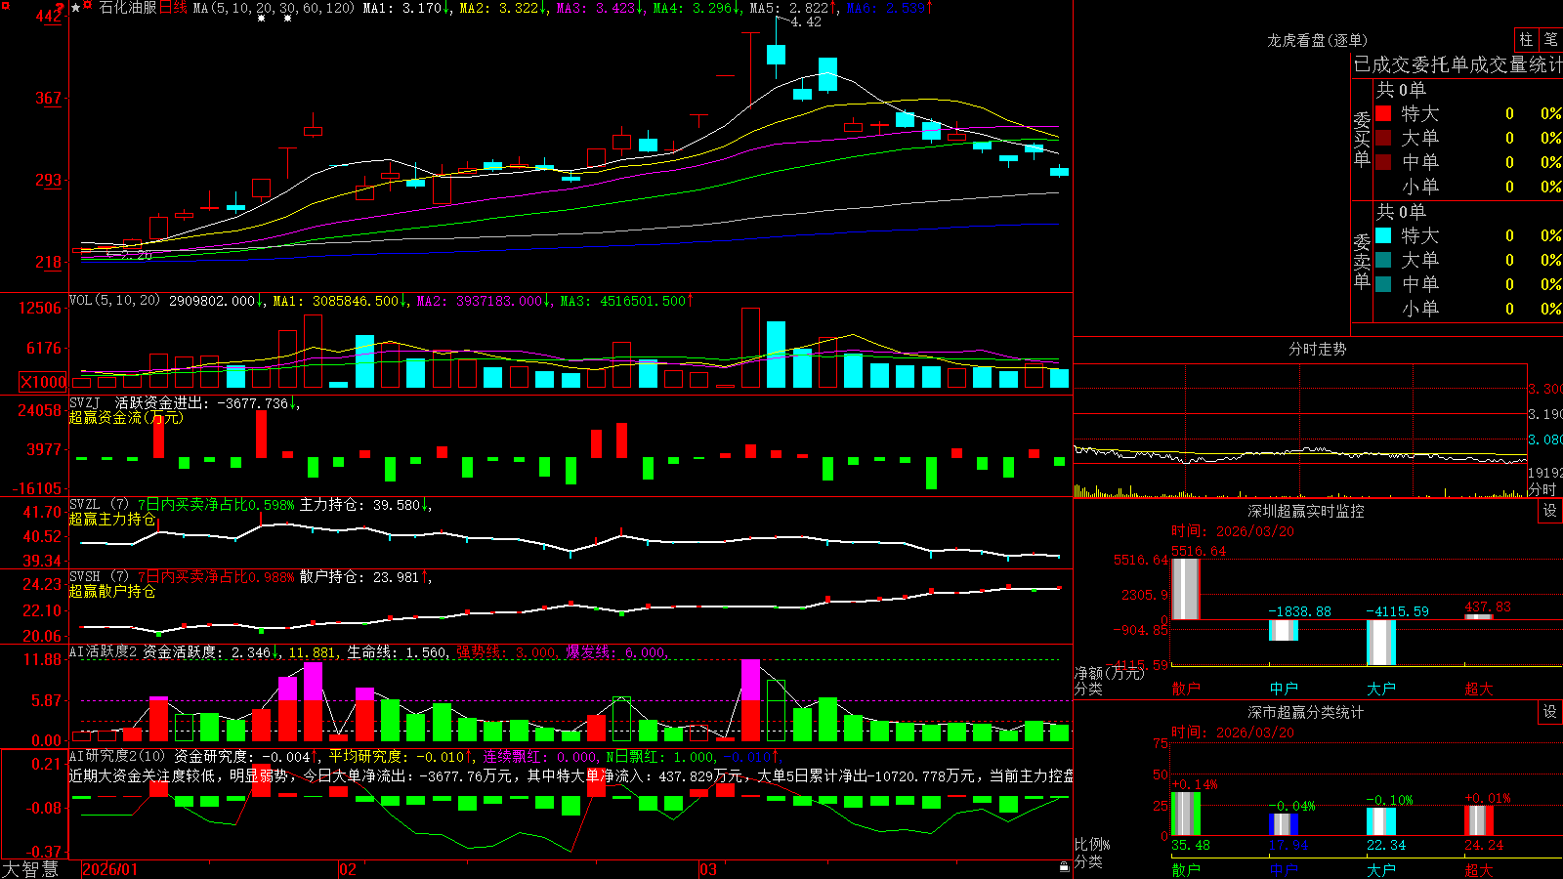Click the 35.48 散户 ratio bar
Image resolution: width=1563 pixels, height=879 pixels.
(1185, 814)
